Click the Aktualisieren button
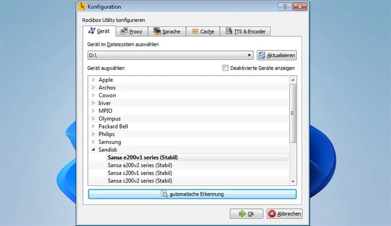The width and height of the screenshot is (391, 226). [x=276, y=55]
